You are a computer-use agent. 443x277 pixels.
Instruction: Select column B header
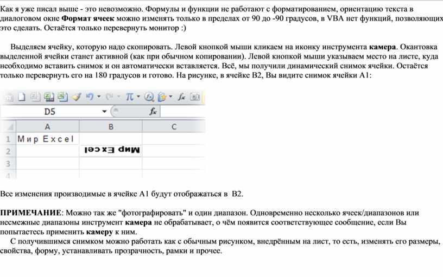pos(111,127)
